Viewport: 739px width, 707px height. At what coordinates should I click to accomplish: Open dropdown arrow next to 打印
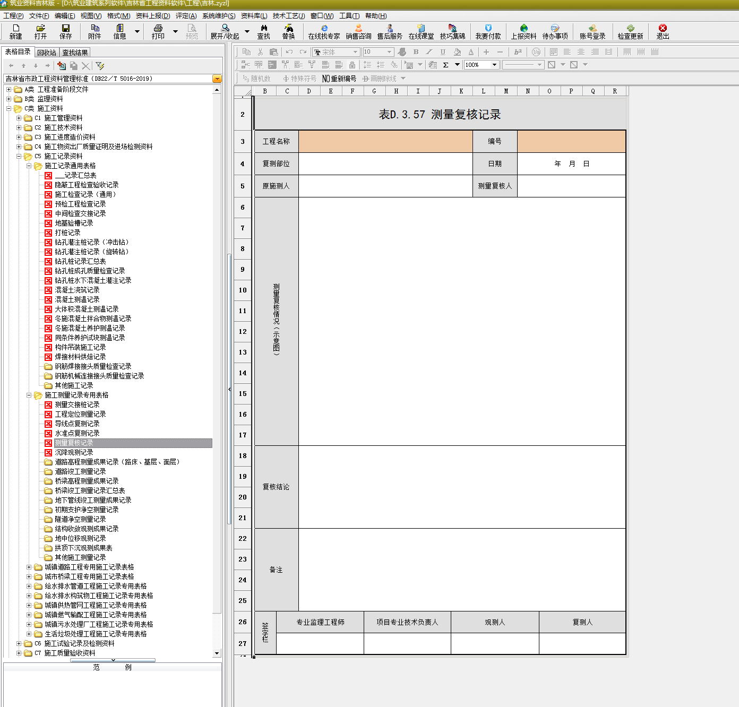[175, 31]
